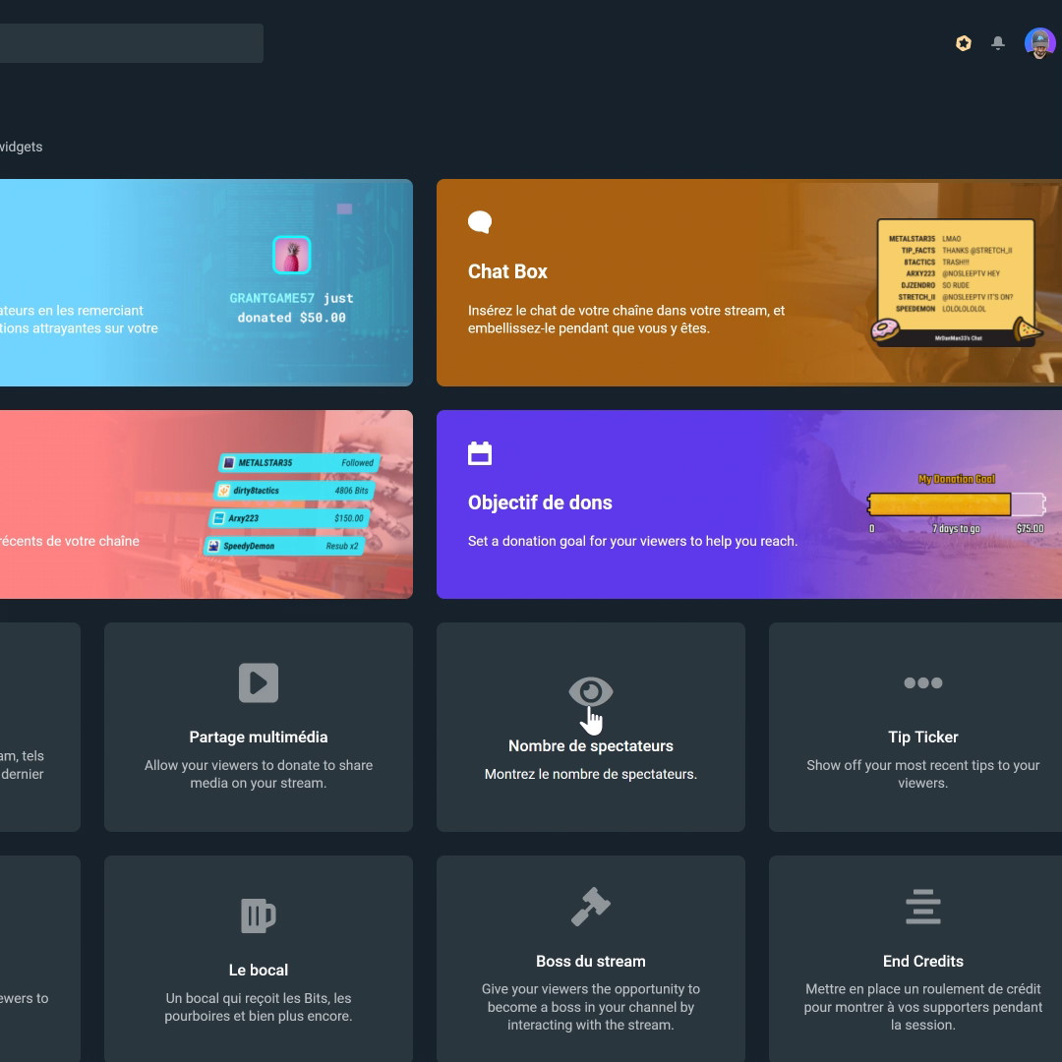The image size is (1062, 1062).
Task: Click the My Donation Goal progress bar
Action: pos(956,504)
